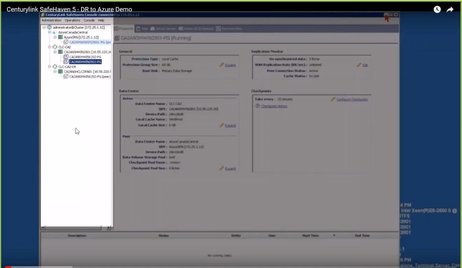Open the Administration menu
Viewport: 462px width, 268px height.
coord(51,20)
